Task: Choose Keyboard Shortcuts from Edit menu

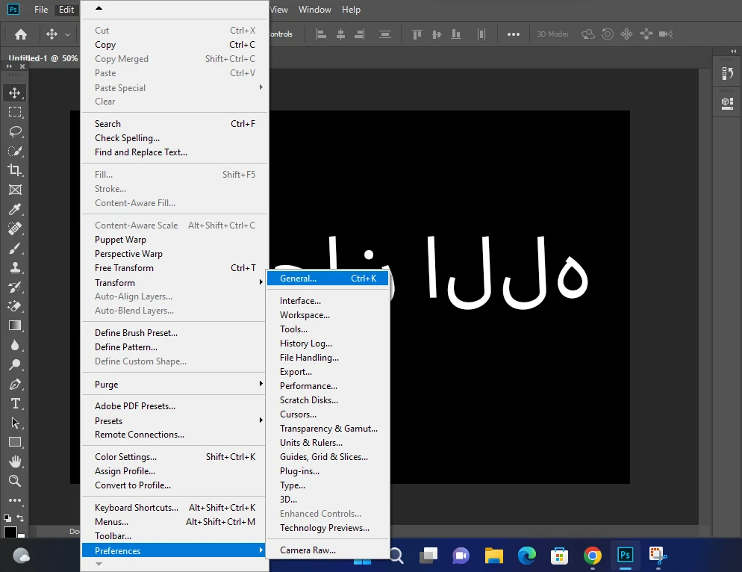Action: point(174,508)
